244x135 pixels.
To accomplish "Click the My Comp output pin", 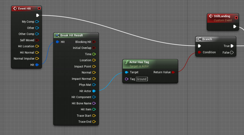I will click(37, 22).
